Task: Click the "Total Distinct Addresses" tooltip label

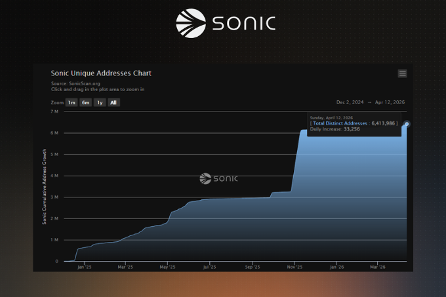Action: (340, 123)
